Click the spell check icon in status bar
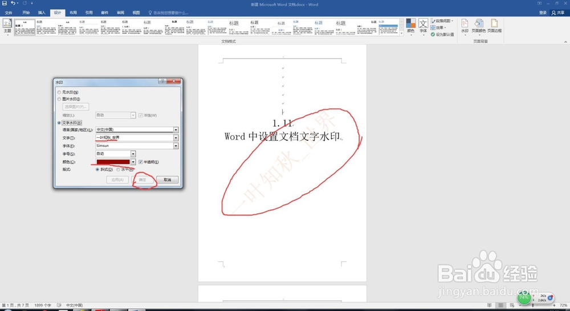Image resolution: width=570 pixels, height=311 pixels. point(59,305)
